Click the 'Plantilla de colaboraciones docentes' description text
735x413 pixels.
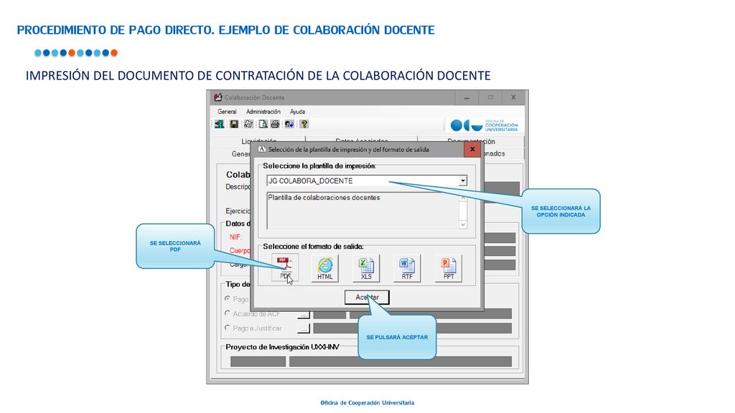[x=324, y=198]
